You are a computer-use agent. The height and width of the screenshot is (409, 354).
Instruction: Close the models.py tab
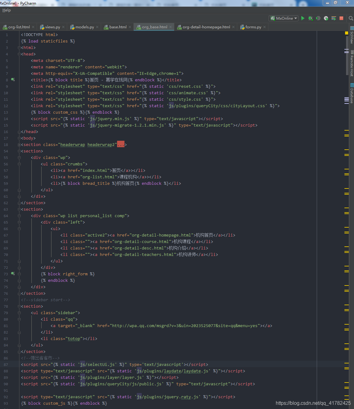(x=97, y=27)
